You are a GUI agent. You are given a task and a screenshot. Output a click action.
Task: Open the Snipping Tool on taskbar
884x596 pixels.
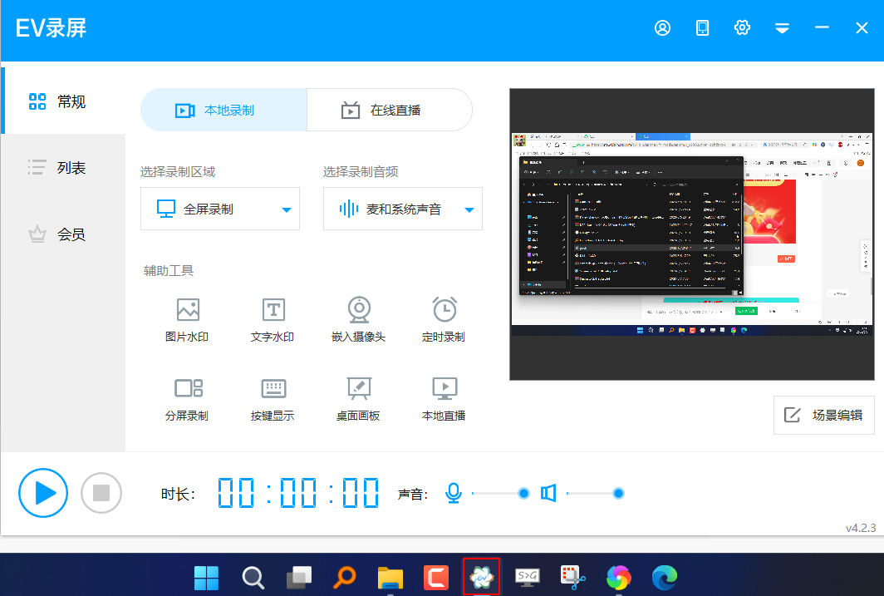click(572, 578)
